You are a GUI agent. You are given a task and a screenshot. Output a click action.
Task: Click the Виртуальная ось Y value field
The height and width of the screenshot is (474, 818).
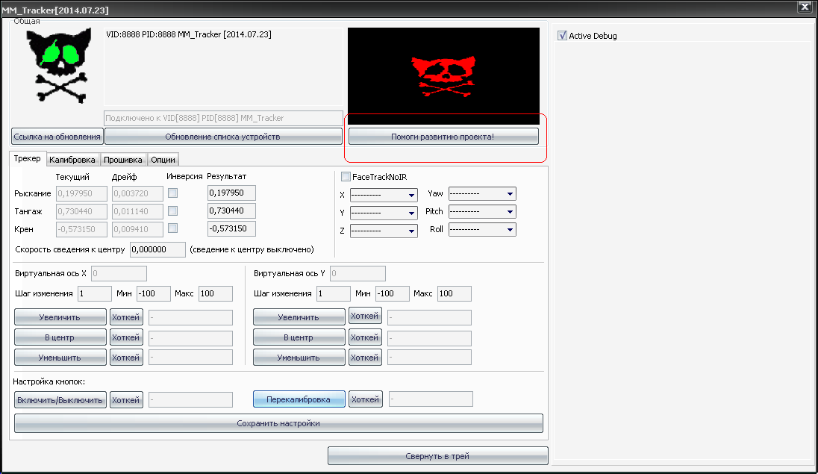358,273
